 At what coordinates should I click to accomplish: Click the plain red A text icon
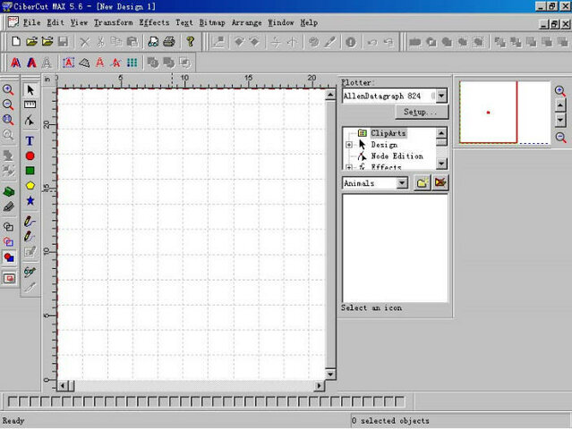pos(100,63)
